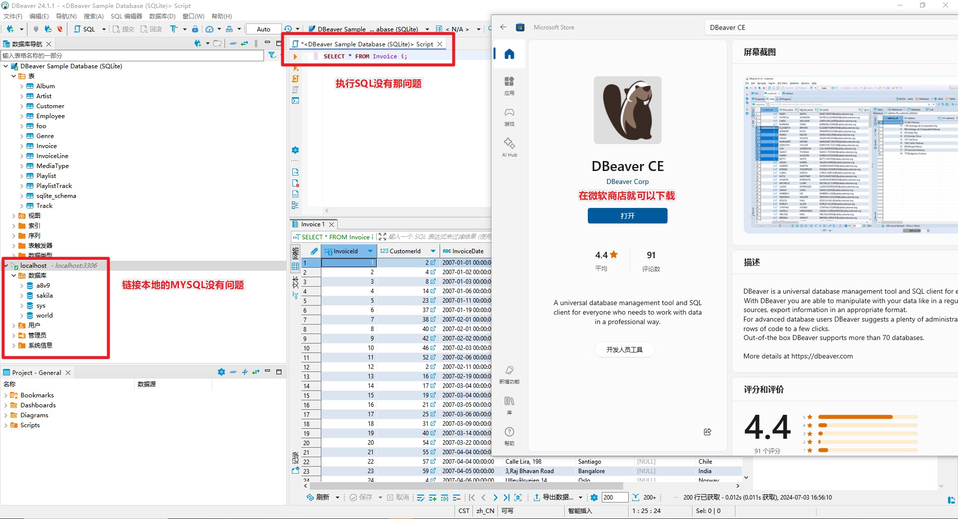Viewport: 958px width, 519px height.
Task: Select the Scripts folder in Project panel
Action: coord(30,425)
